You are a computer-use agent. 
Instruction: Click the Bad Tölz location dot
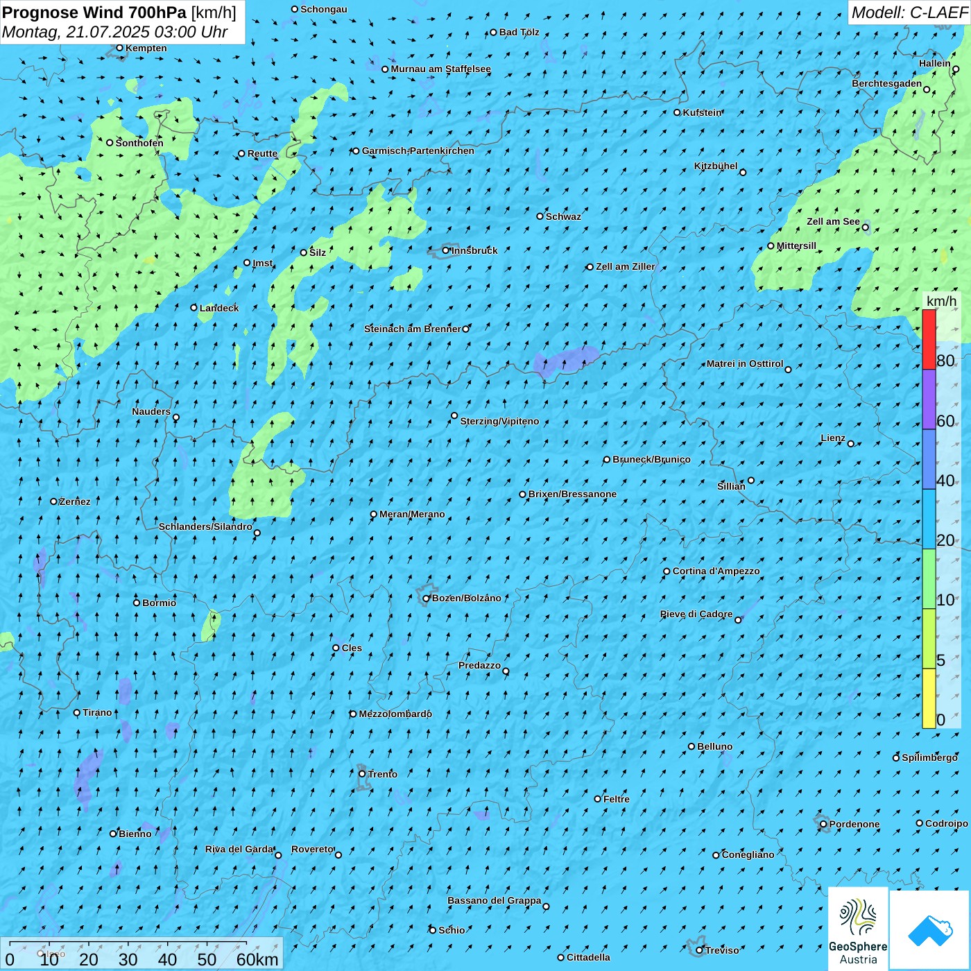493,32
